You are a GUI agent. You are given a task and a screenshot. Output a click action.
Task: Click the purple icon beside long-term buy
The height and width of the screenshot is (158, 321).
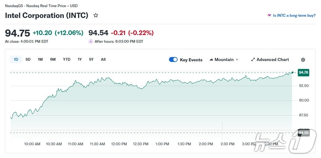pos(269,15)
